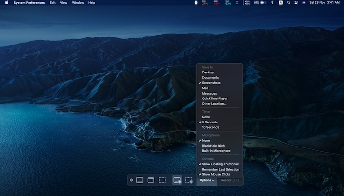The width and height of the screenshot is (344, 196).
Task: Select Record Entire Screen icon
Action: point(177,180)
